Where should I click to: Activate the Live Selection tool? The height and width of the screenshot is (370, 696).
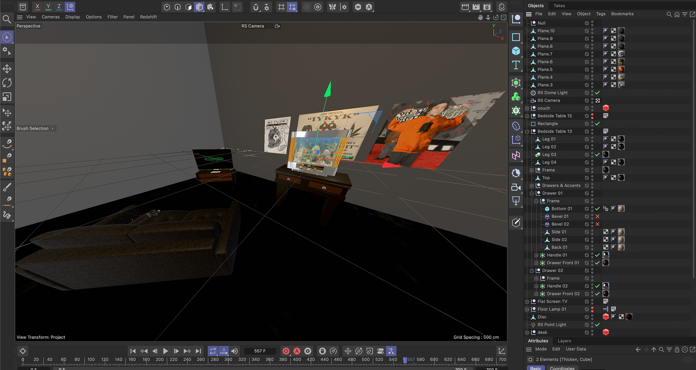pos(7,37)
